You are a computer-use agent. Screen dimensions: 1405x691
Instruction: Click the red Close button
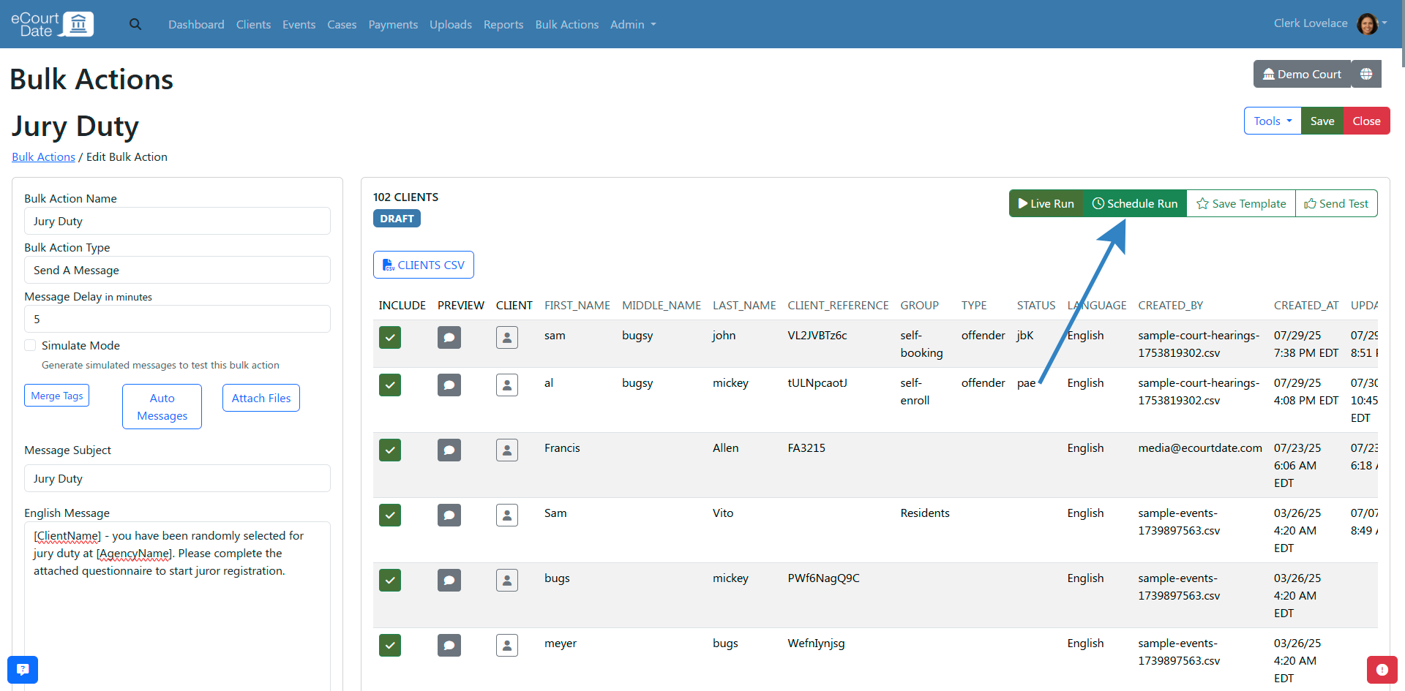click(x=1366, y=121)
